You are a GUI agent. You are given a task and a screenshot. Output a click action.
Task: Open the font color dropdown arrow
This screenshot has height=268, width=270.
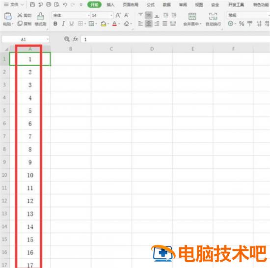(x=119, y=24)
